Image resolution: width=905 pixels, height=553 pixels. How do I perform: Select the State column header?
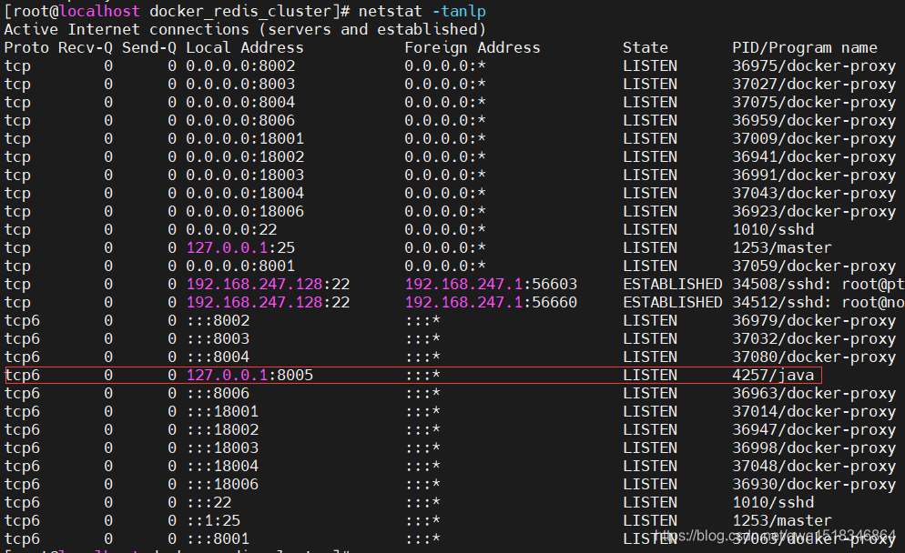(x=645, y=47)
